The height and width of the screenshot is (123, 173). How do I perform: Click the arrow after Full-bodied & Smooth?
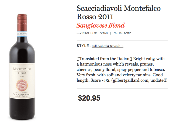pyautogui.click(x=123, y=46)
